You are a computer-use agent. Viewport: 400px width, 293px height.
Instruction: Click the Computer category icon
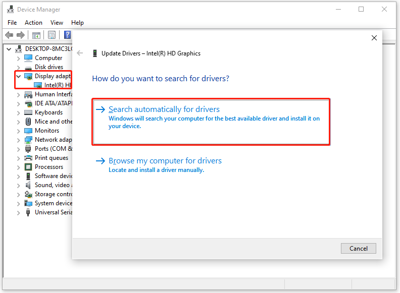pyautogui.click(x=28, y=58)
